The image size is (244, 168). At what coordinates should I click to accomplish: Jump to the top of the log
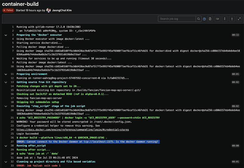click(x=224, y=19)
